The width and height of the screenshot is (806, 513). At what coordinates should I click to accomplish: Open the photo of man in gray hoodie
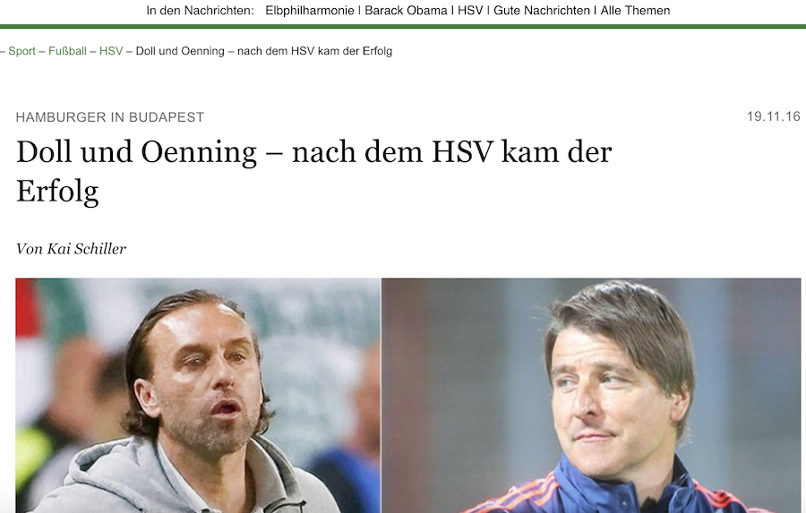198,396
